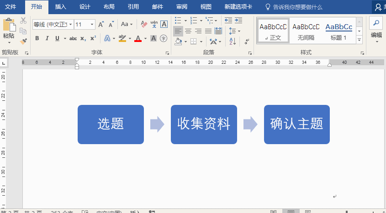Switch to the 布局 Layout tab
The width and height of the screenshot is (386, 213).
(x=109, y=7)
